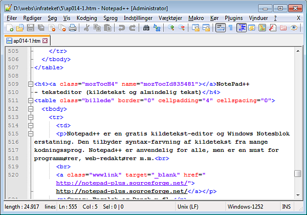Click the INS insert mode indicator
The height and width of the screenshot is (215, 307).
pos(286,207)
